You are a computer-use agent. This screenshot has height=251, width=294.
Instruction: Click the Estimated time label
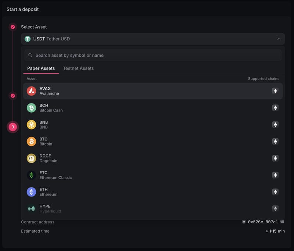(35, 231)
